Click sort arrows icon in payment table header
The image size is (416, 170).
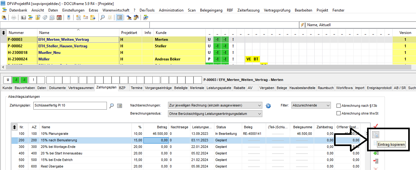coord(15,127)
